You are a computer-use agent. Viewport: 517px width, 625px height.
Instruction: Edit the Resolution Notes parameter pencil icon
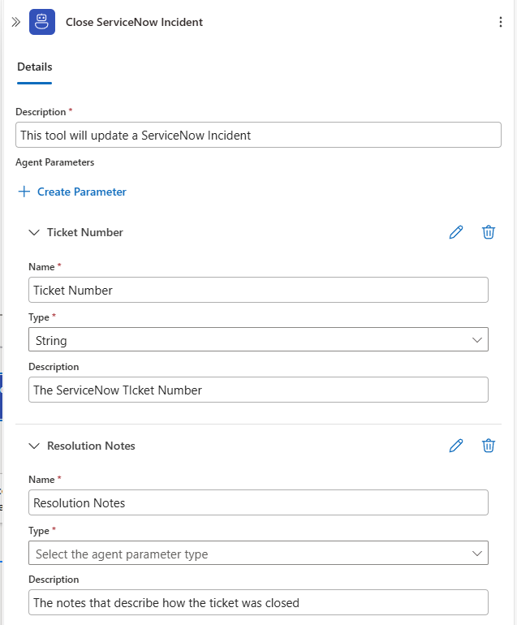[456, 446]
